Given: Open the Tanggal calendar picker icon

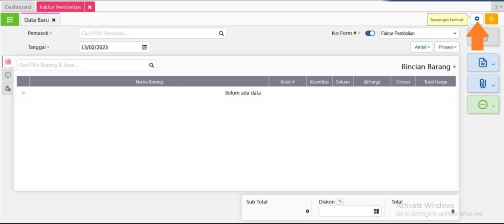Looking at the screenshot, I should [x=145, y=48].
